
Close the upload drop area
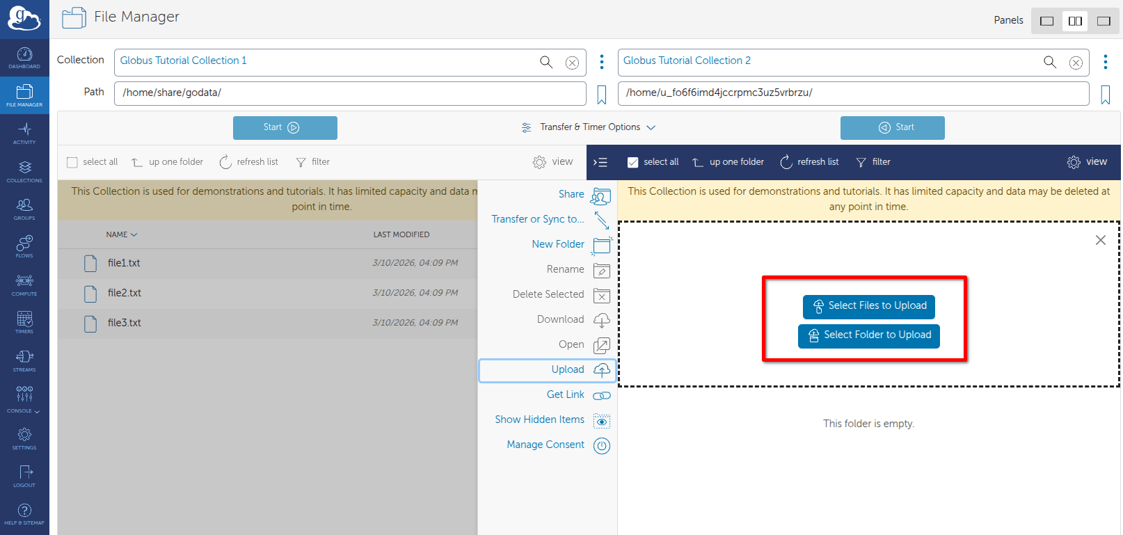point(1101,240)
